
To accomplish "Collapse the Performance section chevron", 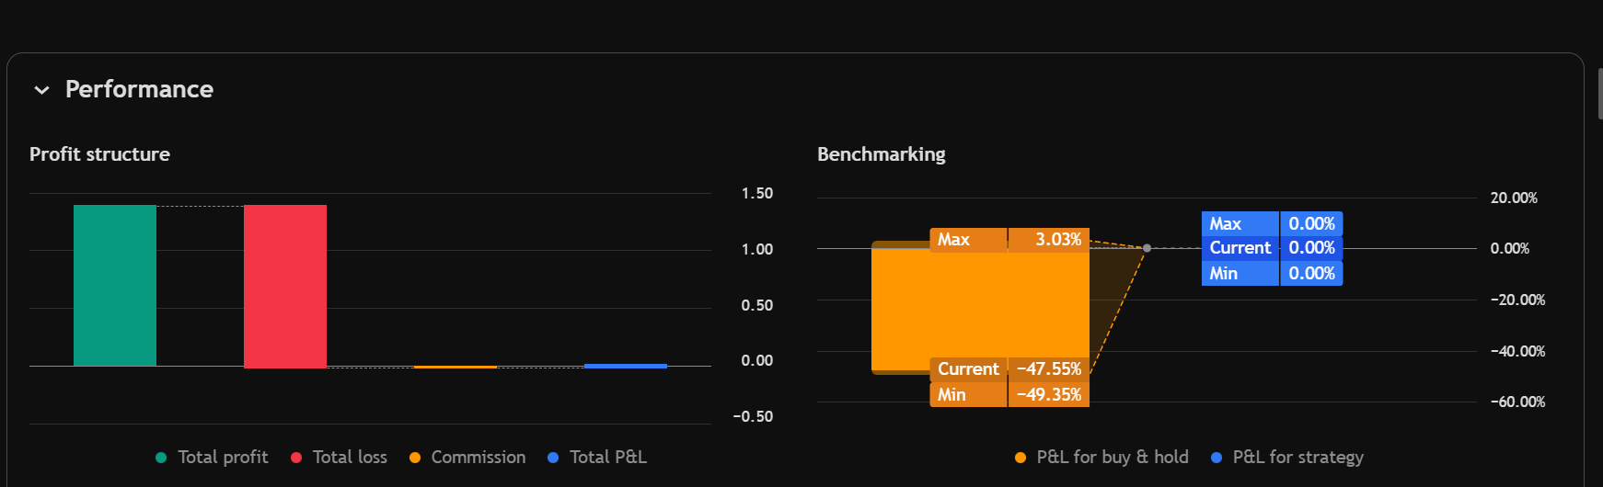I will 41,90.
